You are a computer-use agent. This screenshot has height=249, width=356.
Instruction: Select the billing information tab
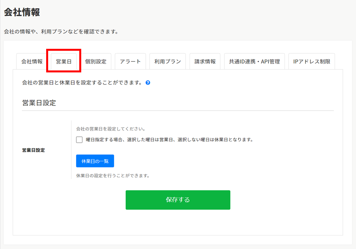[205, 61]
